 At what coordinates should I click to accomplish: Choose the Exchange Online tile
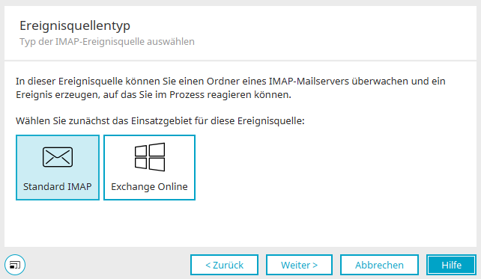(x=149, y=168)
